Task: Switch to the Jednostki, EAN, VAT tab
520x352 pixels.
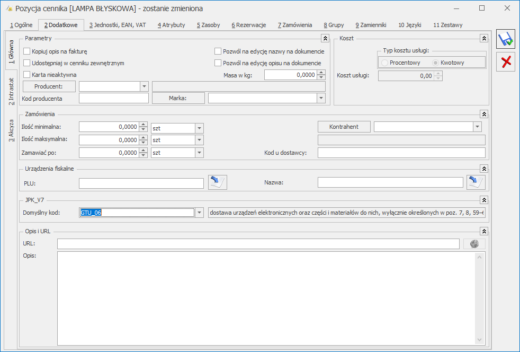Action: [x=117, y=25]
